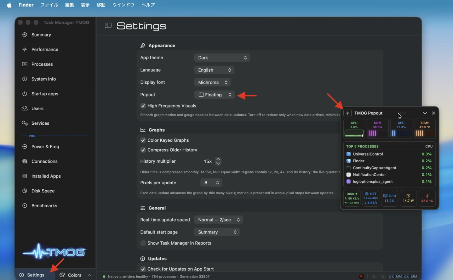The height and width of the screenshot is (280, 453).
Task: Click the popout drag handle dots
Action: point(402,113)
